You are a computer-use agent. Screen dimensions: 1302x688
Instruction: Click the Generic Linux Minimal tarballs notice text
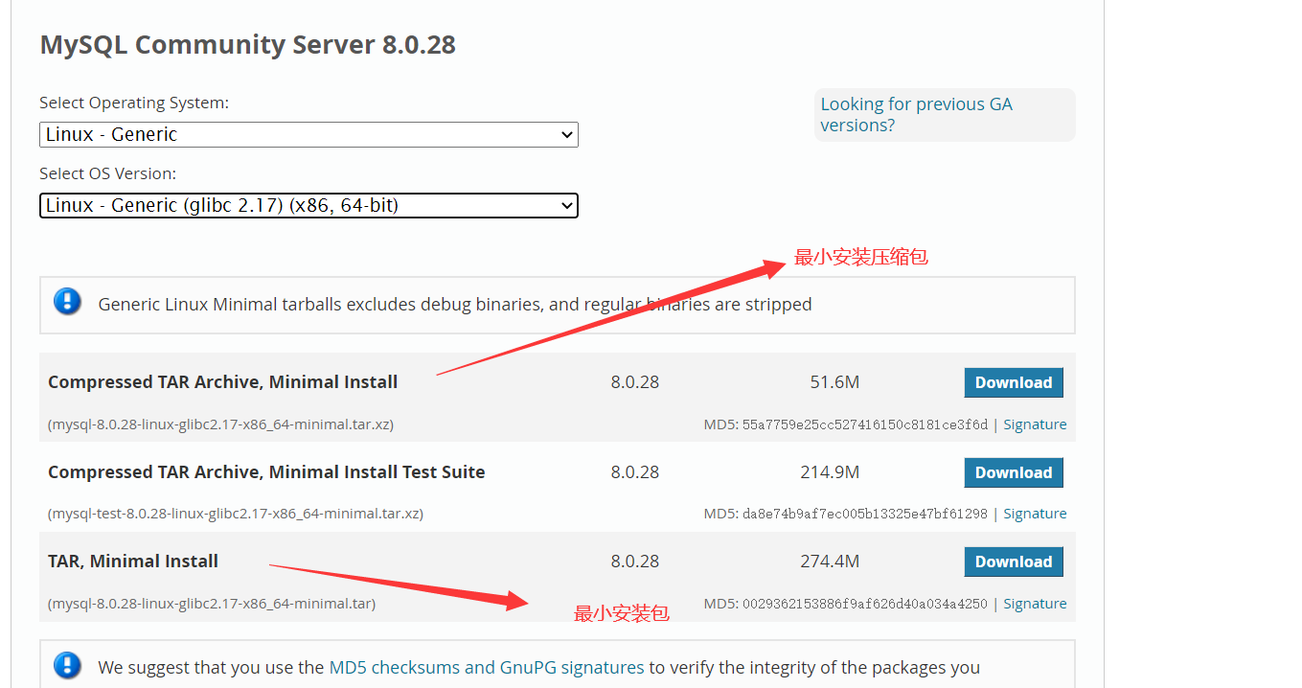click(455, 305)
